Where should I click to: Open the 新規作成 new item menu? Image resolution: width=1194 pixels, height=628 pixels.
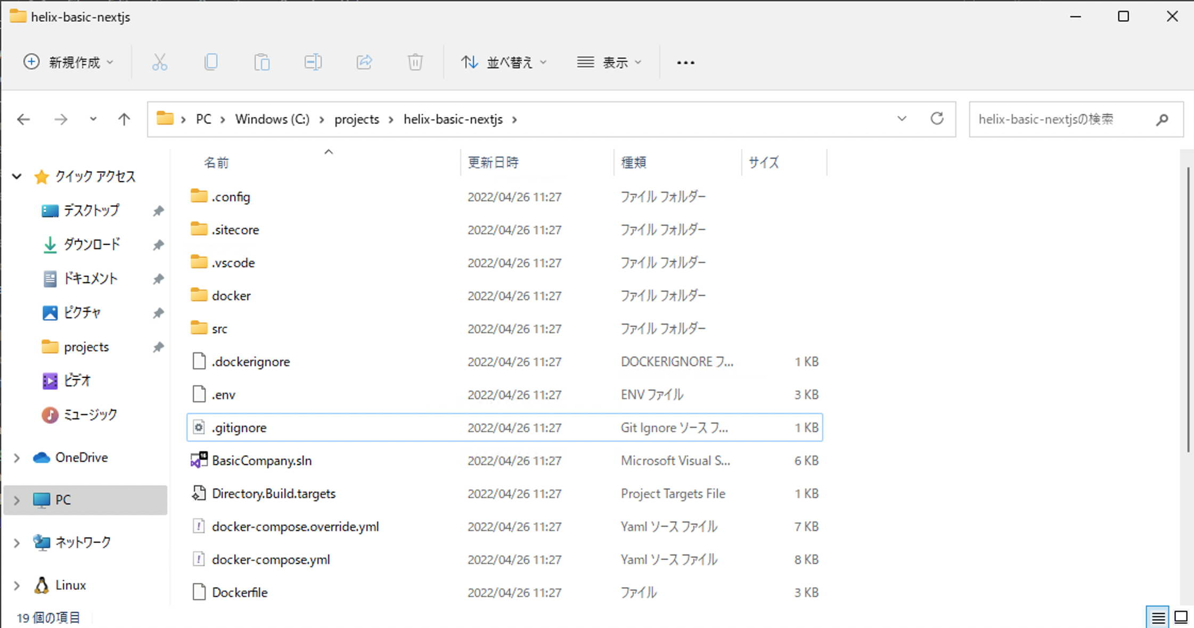[x=68, y=62]
